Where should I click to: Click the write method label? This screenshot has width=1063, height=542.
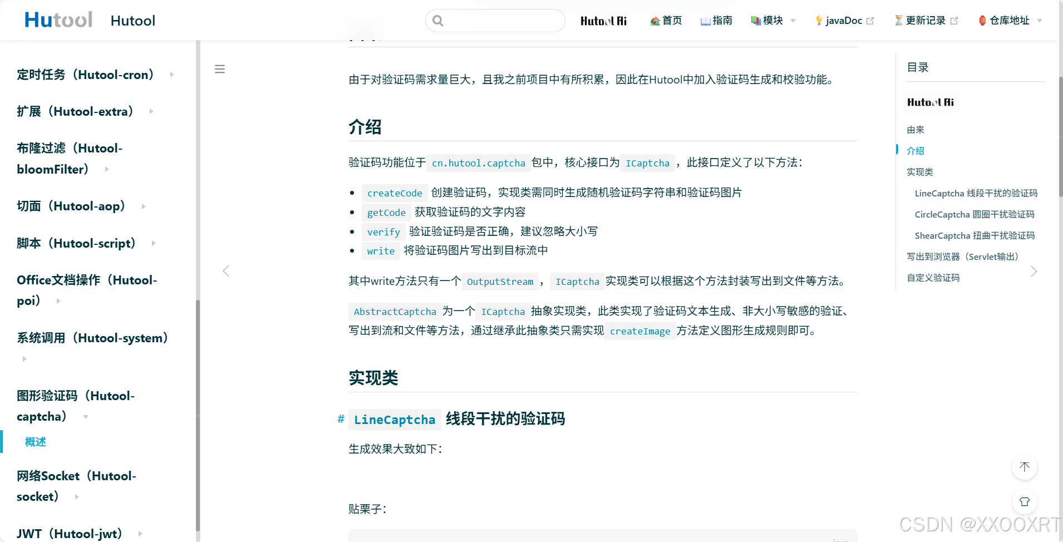381,251
